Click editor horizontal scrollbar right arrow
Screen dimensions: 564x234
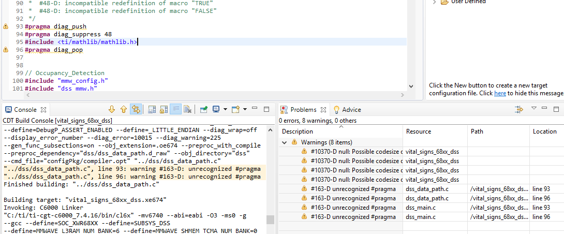[403, 95]
